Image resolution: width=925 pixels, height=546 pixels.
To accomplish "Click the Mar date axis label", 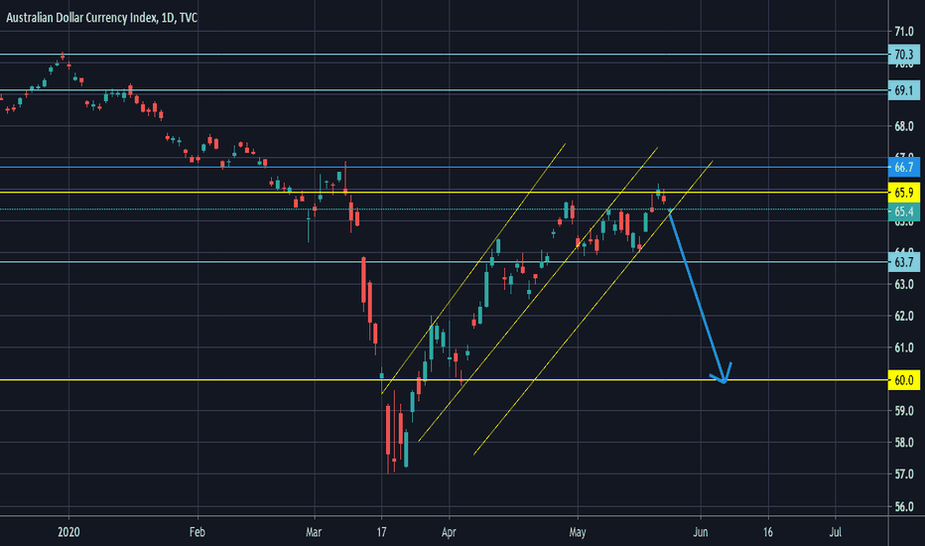I will click(314, 532).
